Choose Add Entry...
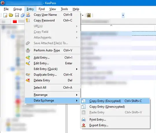The width and height of the screenshot is (156, 133). click(x=53, y=58)
